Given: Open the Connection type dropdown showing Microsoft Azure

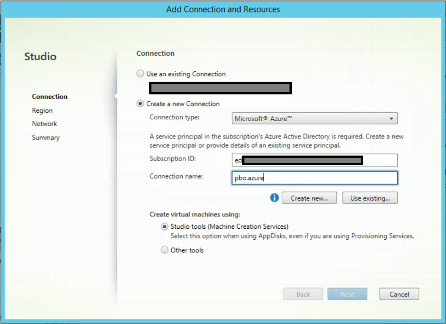Looking at the screenshot, I should click(314, 119).
